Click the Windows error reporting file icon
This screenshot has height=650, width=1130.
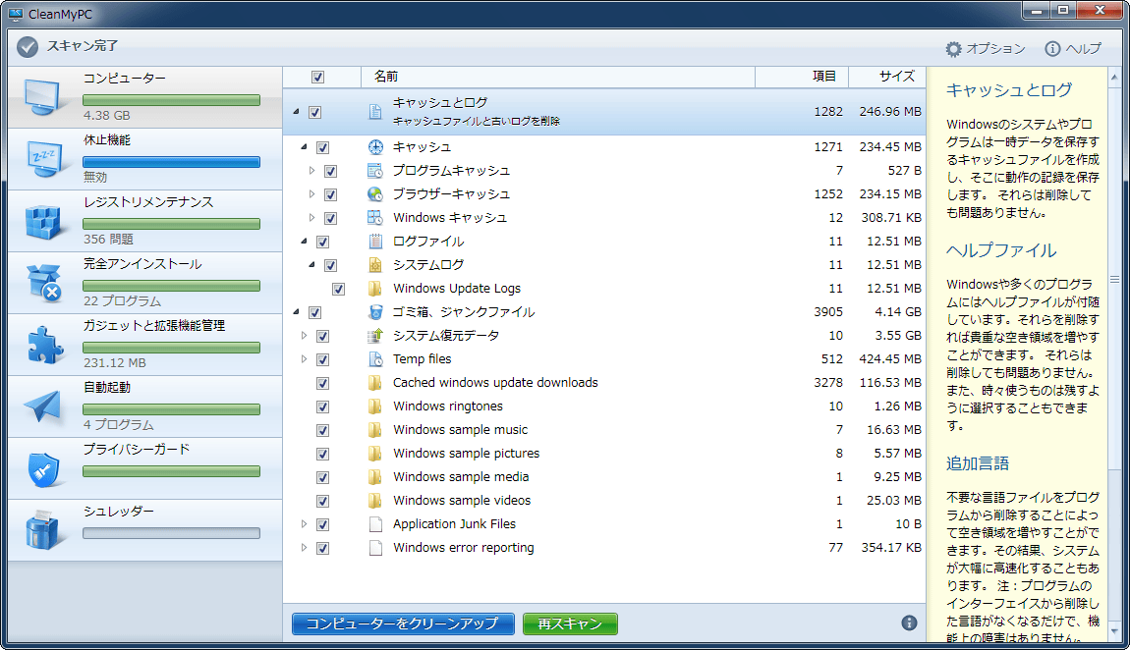(x=375, y=548)
